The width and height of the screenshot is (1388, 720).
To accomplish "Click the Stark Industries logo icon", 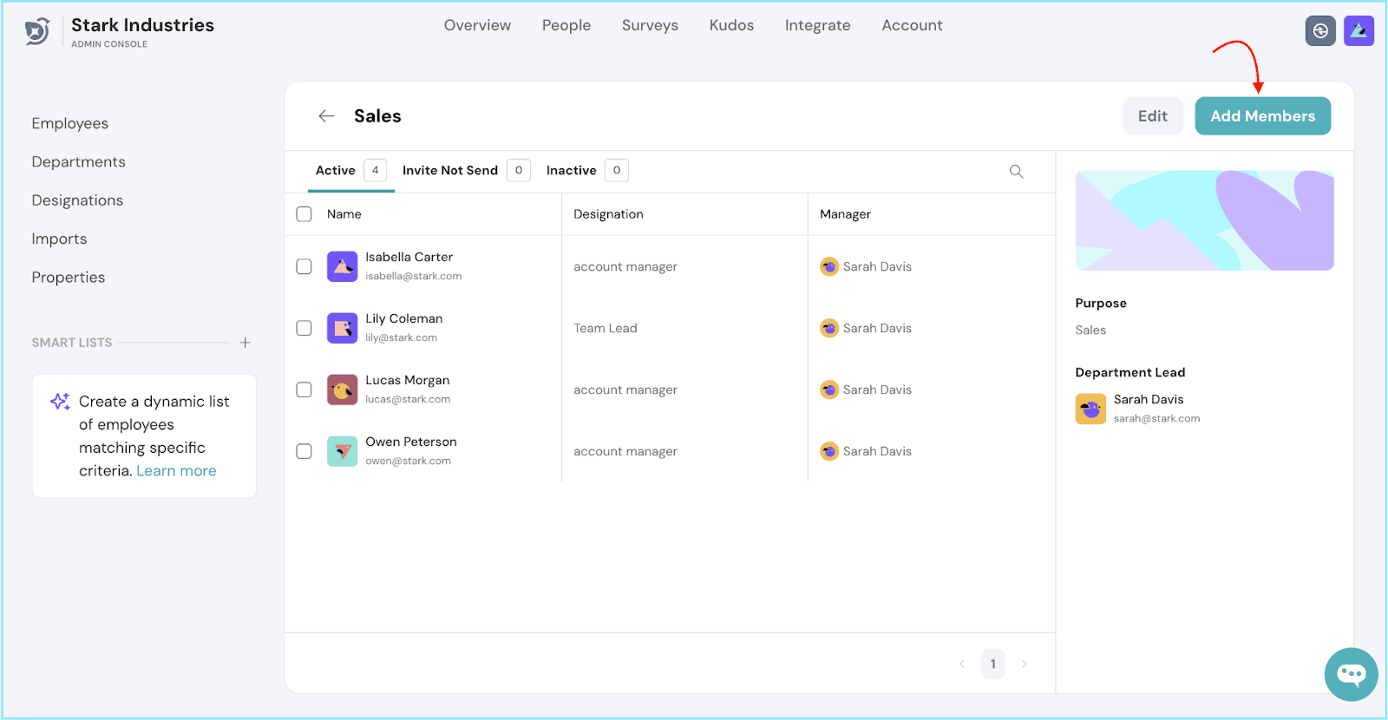I will pyautogui.click(x=37, y=32).
